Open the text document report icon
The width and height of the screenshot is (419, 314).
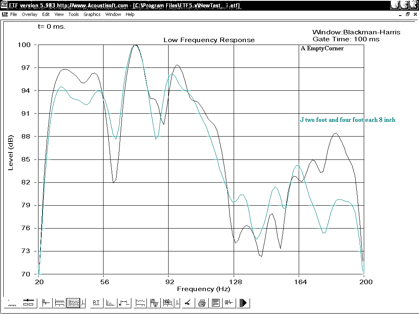pos(216,303)
